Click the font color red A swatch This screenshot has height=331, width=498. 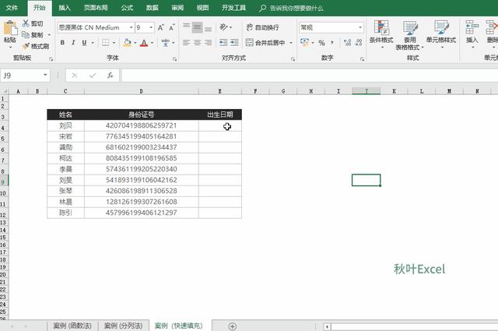(x=144, y=43)
